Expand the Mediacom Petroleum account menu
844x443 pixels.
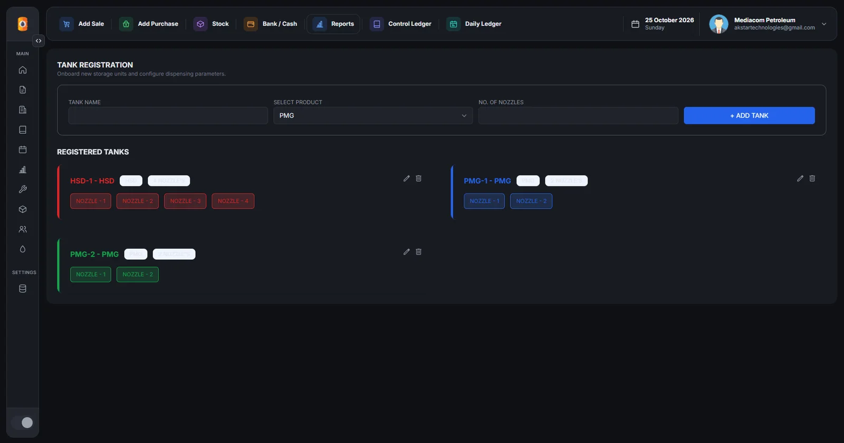tap(824, 24)
